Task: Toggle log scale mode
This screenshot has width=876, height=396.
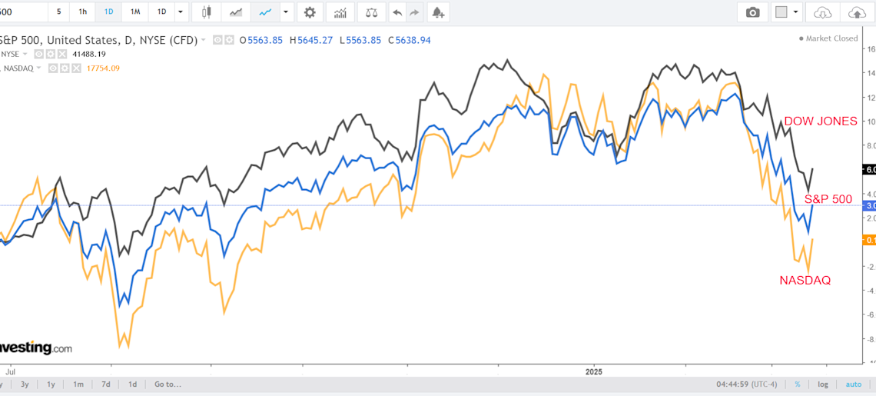Action: [823, 384]
